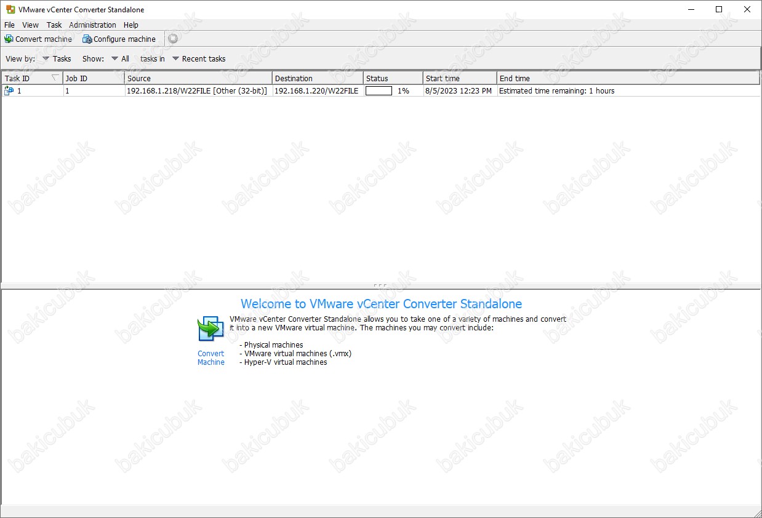Open the Help menu
The height and width of the screenshot is (518, 762).
click(130, 25)
